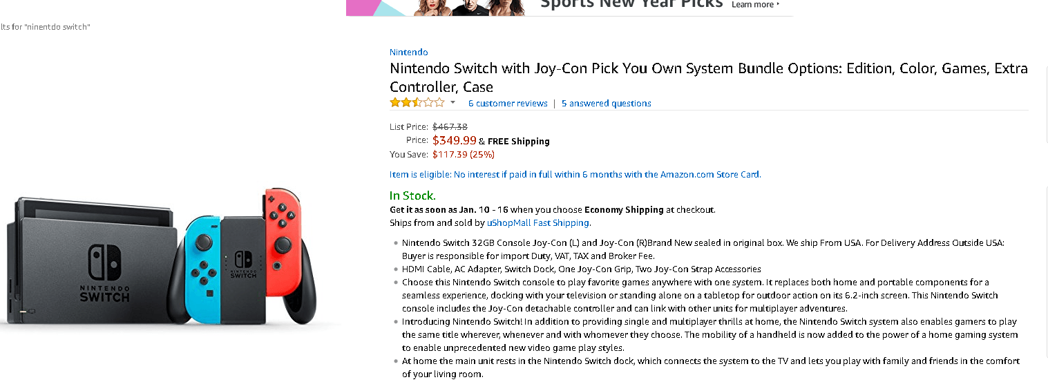Open the 6 customer reviews link
Image resolution: width=1048 pixels, height=382 pixels.
508,104
